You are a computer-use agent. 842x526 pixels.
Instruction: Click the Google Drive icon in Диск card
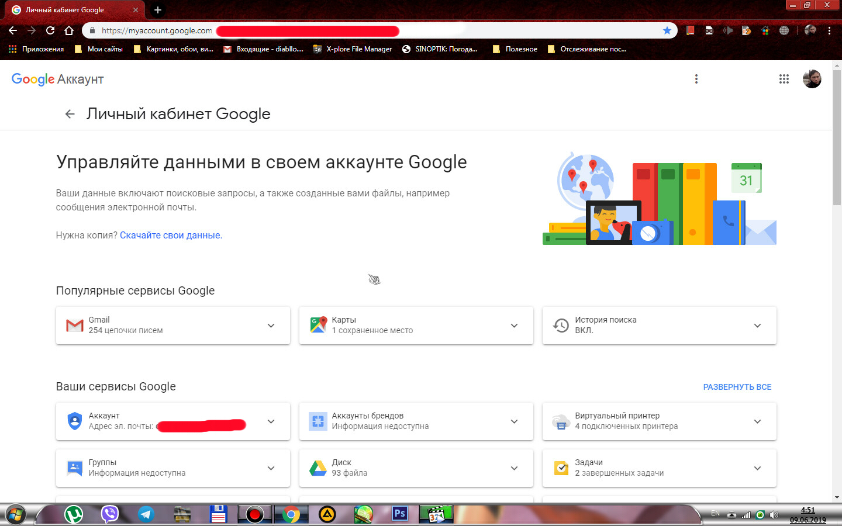(318, 468)
